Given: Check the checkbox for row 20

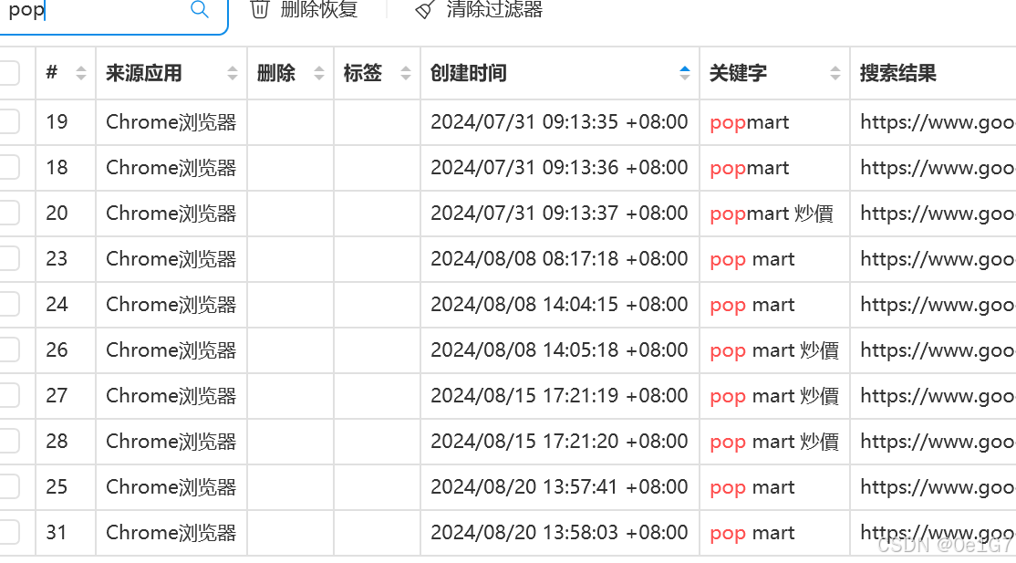Looking at the screenshot, I should coord(8,213).
